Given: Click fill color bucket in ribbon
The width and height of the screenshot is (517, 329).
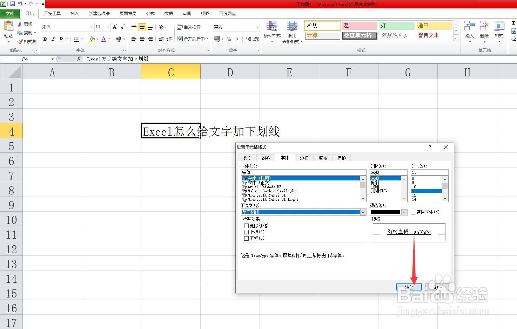Looking at the screenshot, I should tap(92, 39).
